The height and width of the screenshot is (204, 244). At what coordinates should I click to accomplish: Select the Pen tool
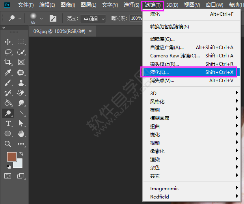coord(21,113)
